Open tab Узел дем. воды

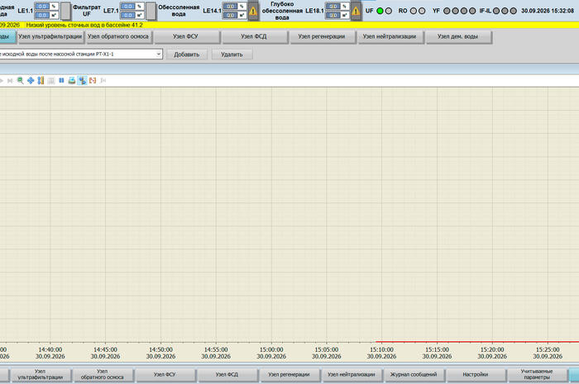(458, 37)
